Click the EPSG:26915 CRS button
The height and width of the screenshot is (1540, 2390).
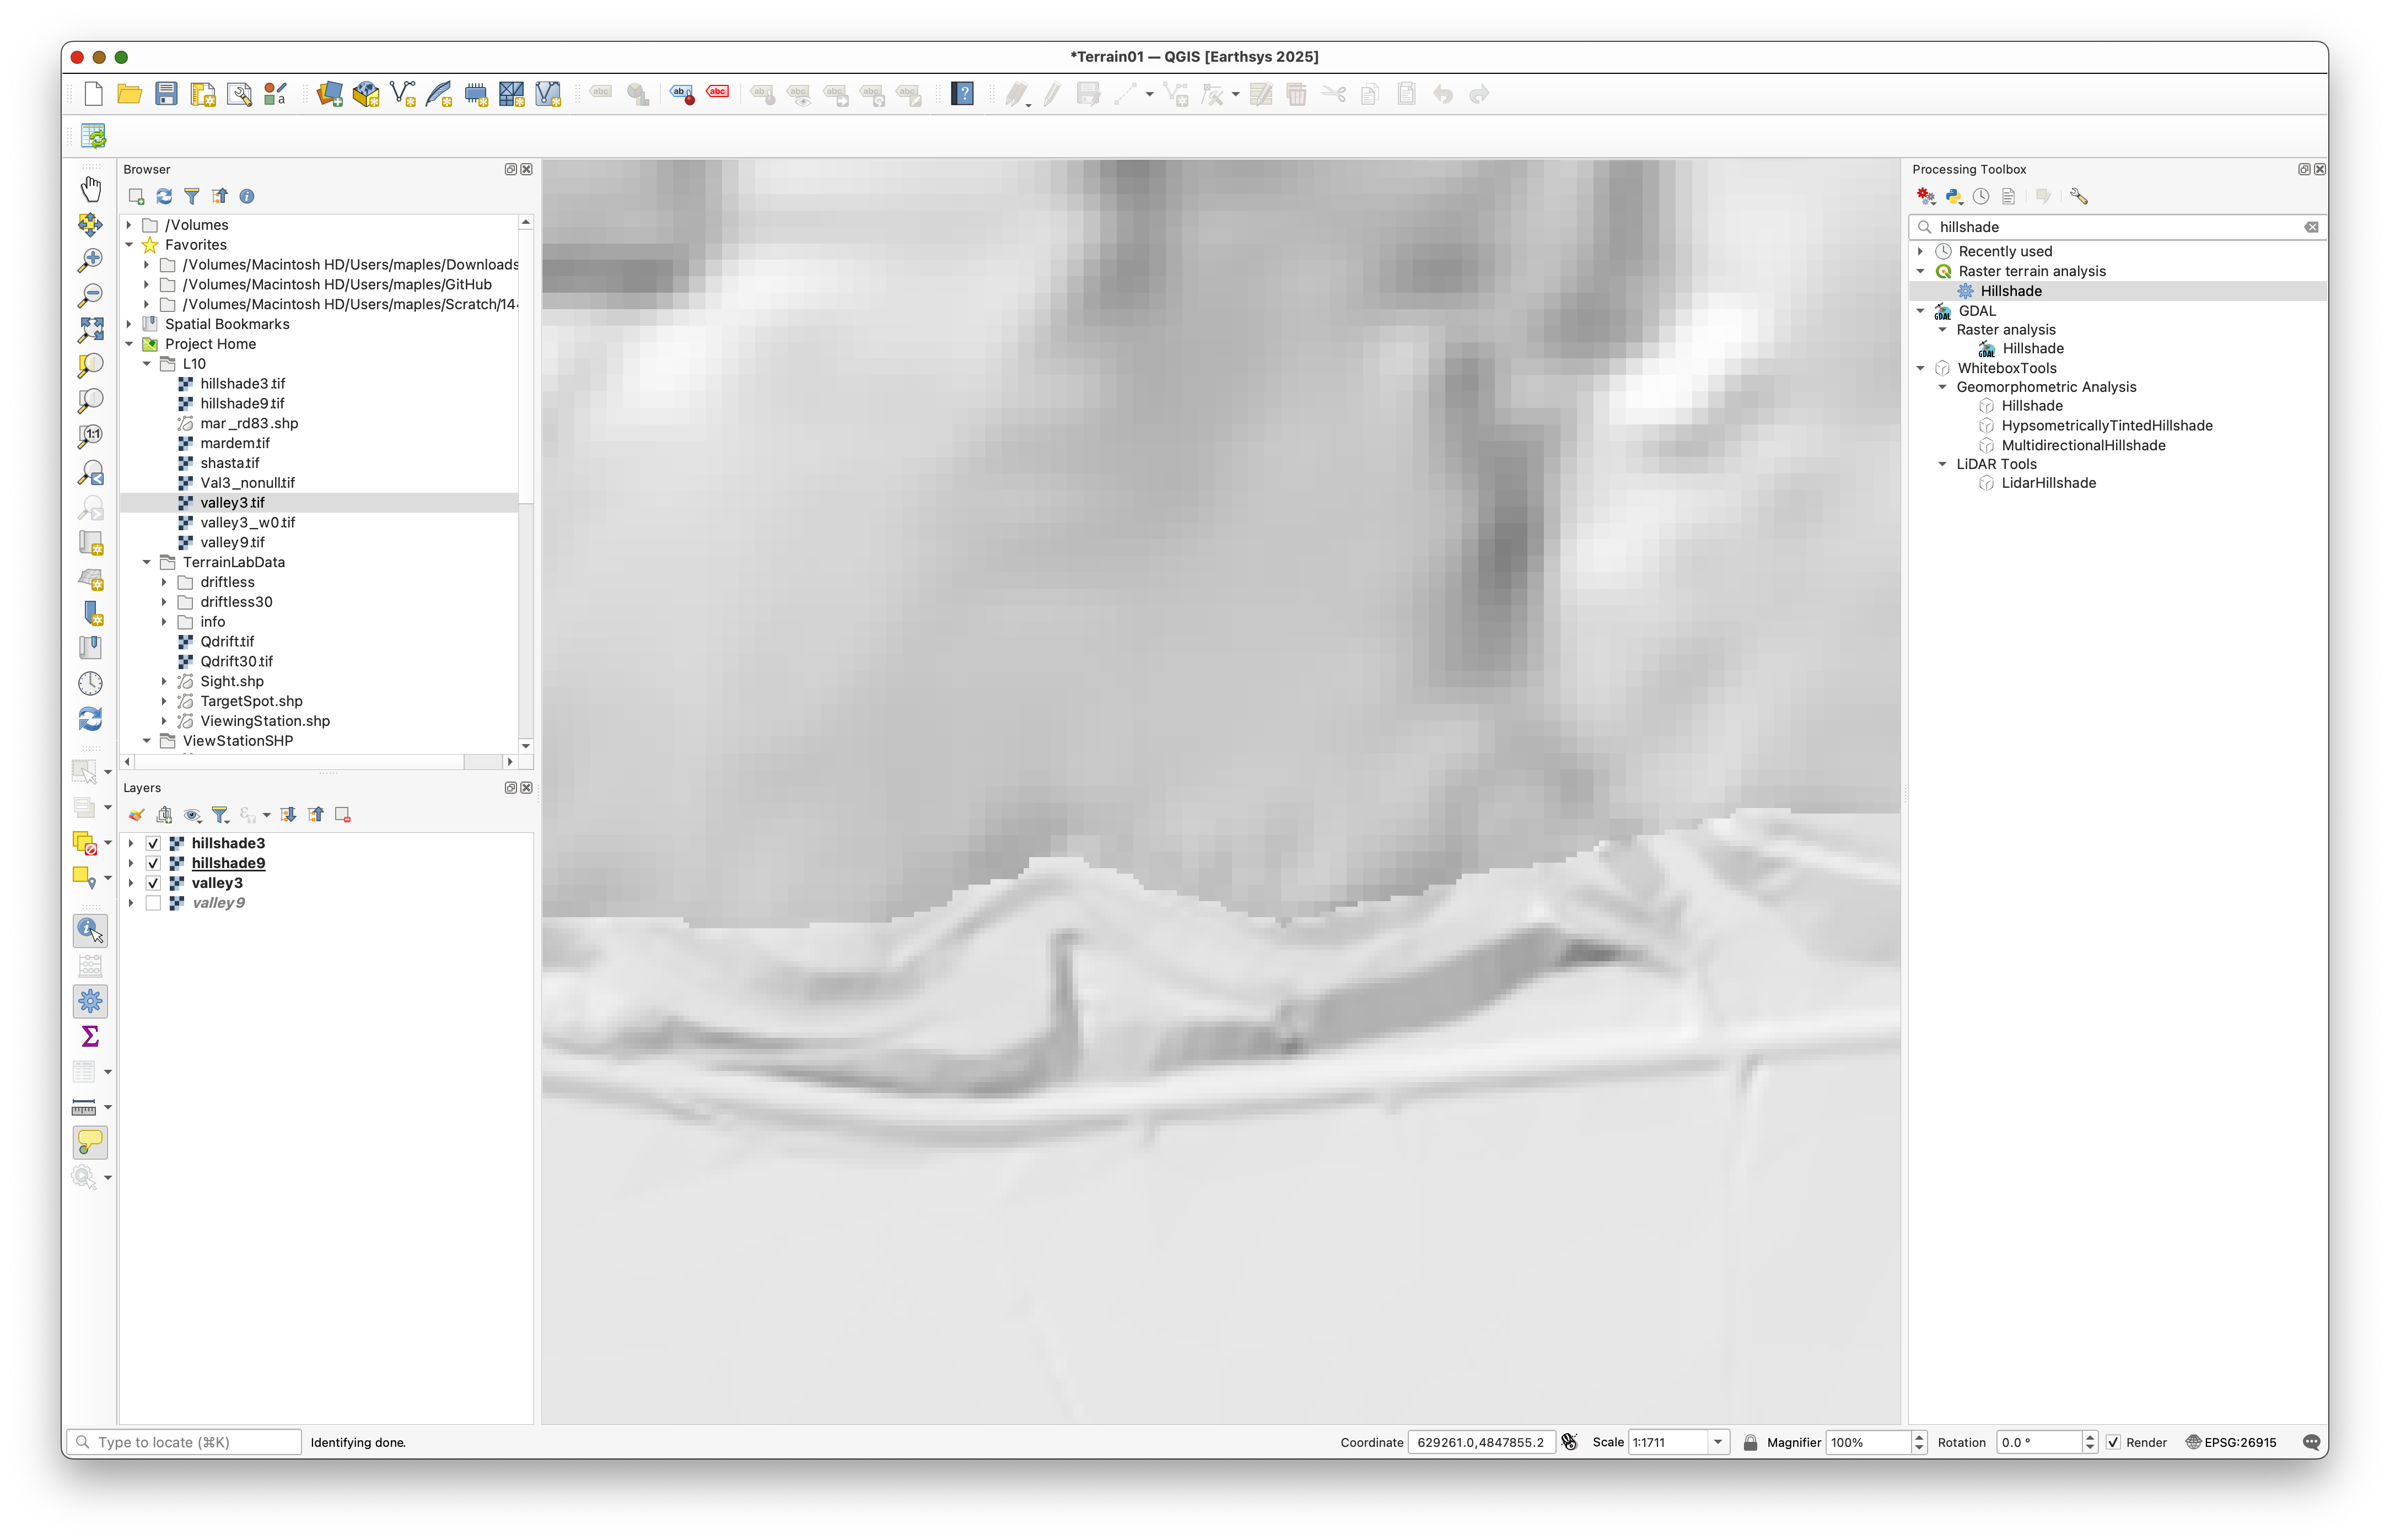2231,1442
